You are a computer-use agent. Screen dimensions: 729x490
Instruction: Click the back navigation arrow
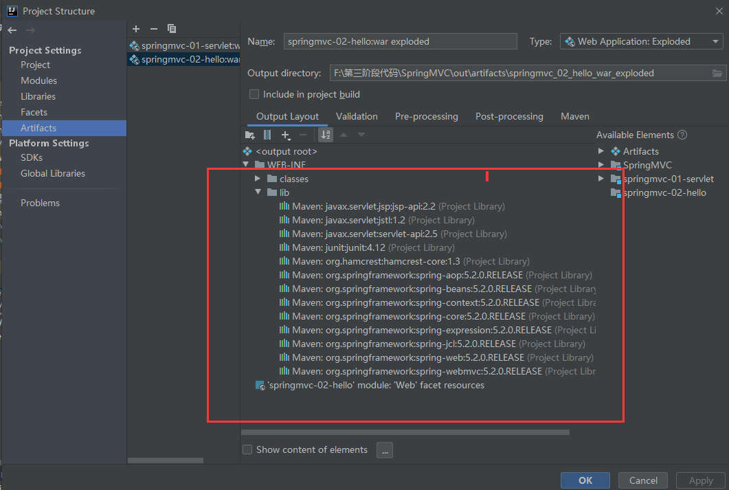pyautogui.click(x=12, y=30)
